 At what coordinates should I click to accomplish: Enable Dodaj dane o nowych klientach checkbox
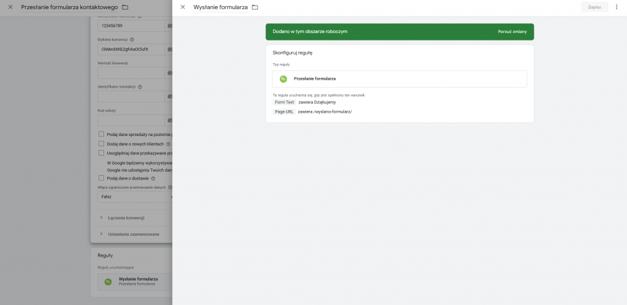click(101, 143)
